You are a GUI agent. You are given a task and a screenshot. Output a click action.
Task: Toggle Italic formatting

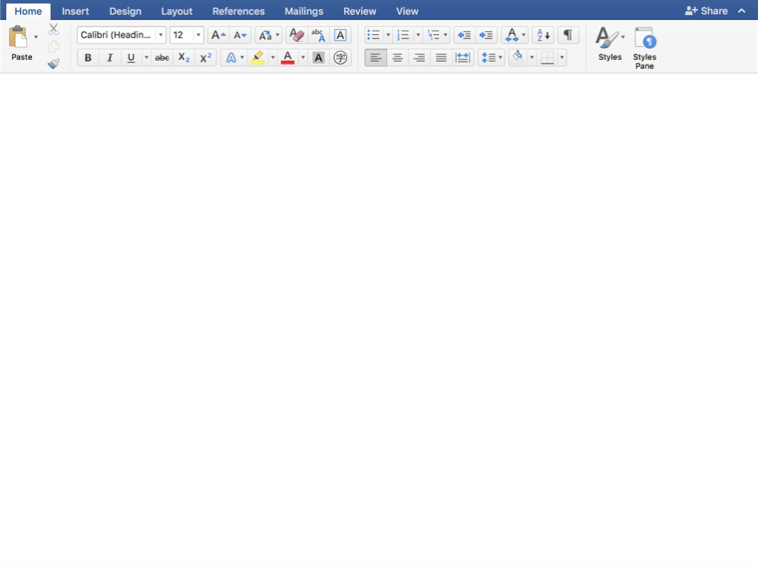(110, 58)
